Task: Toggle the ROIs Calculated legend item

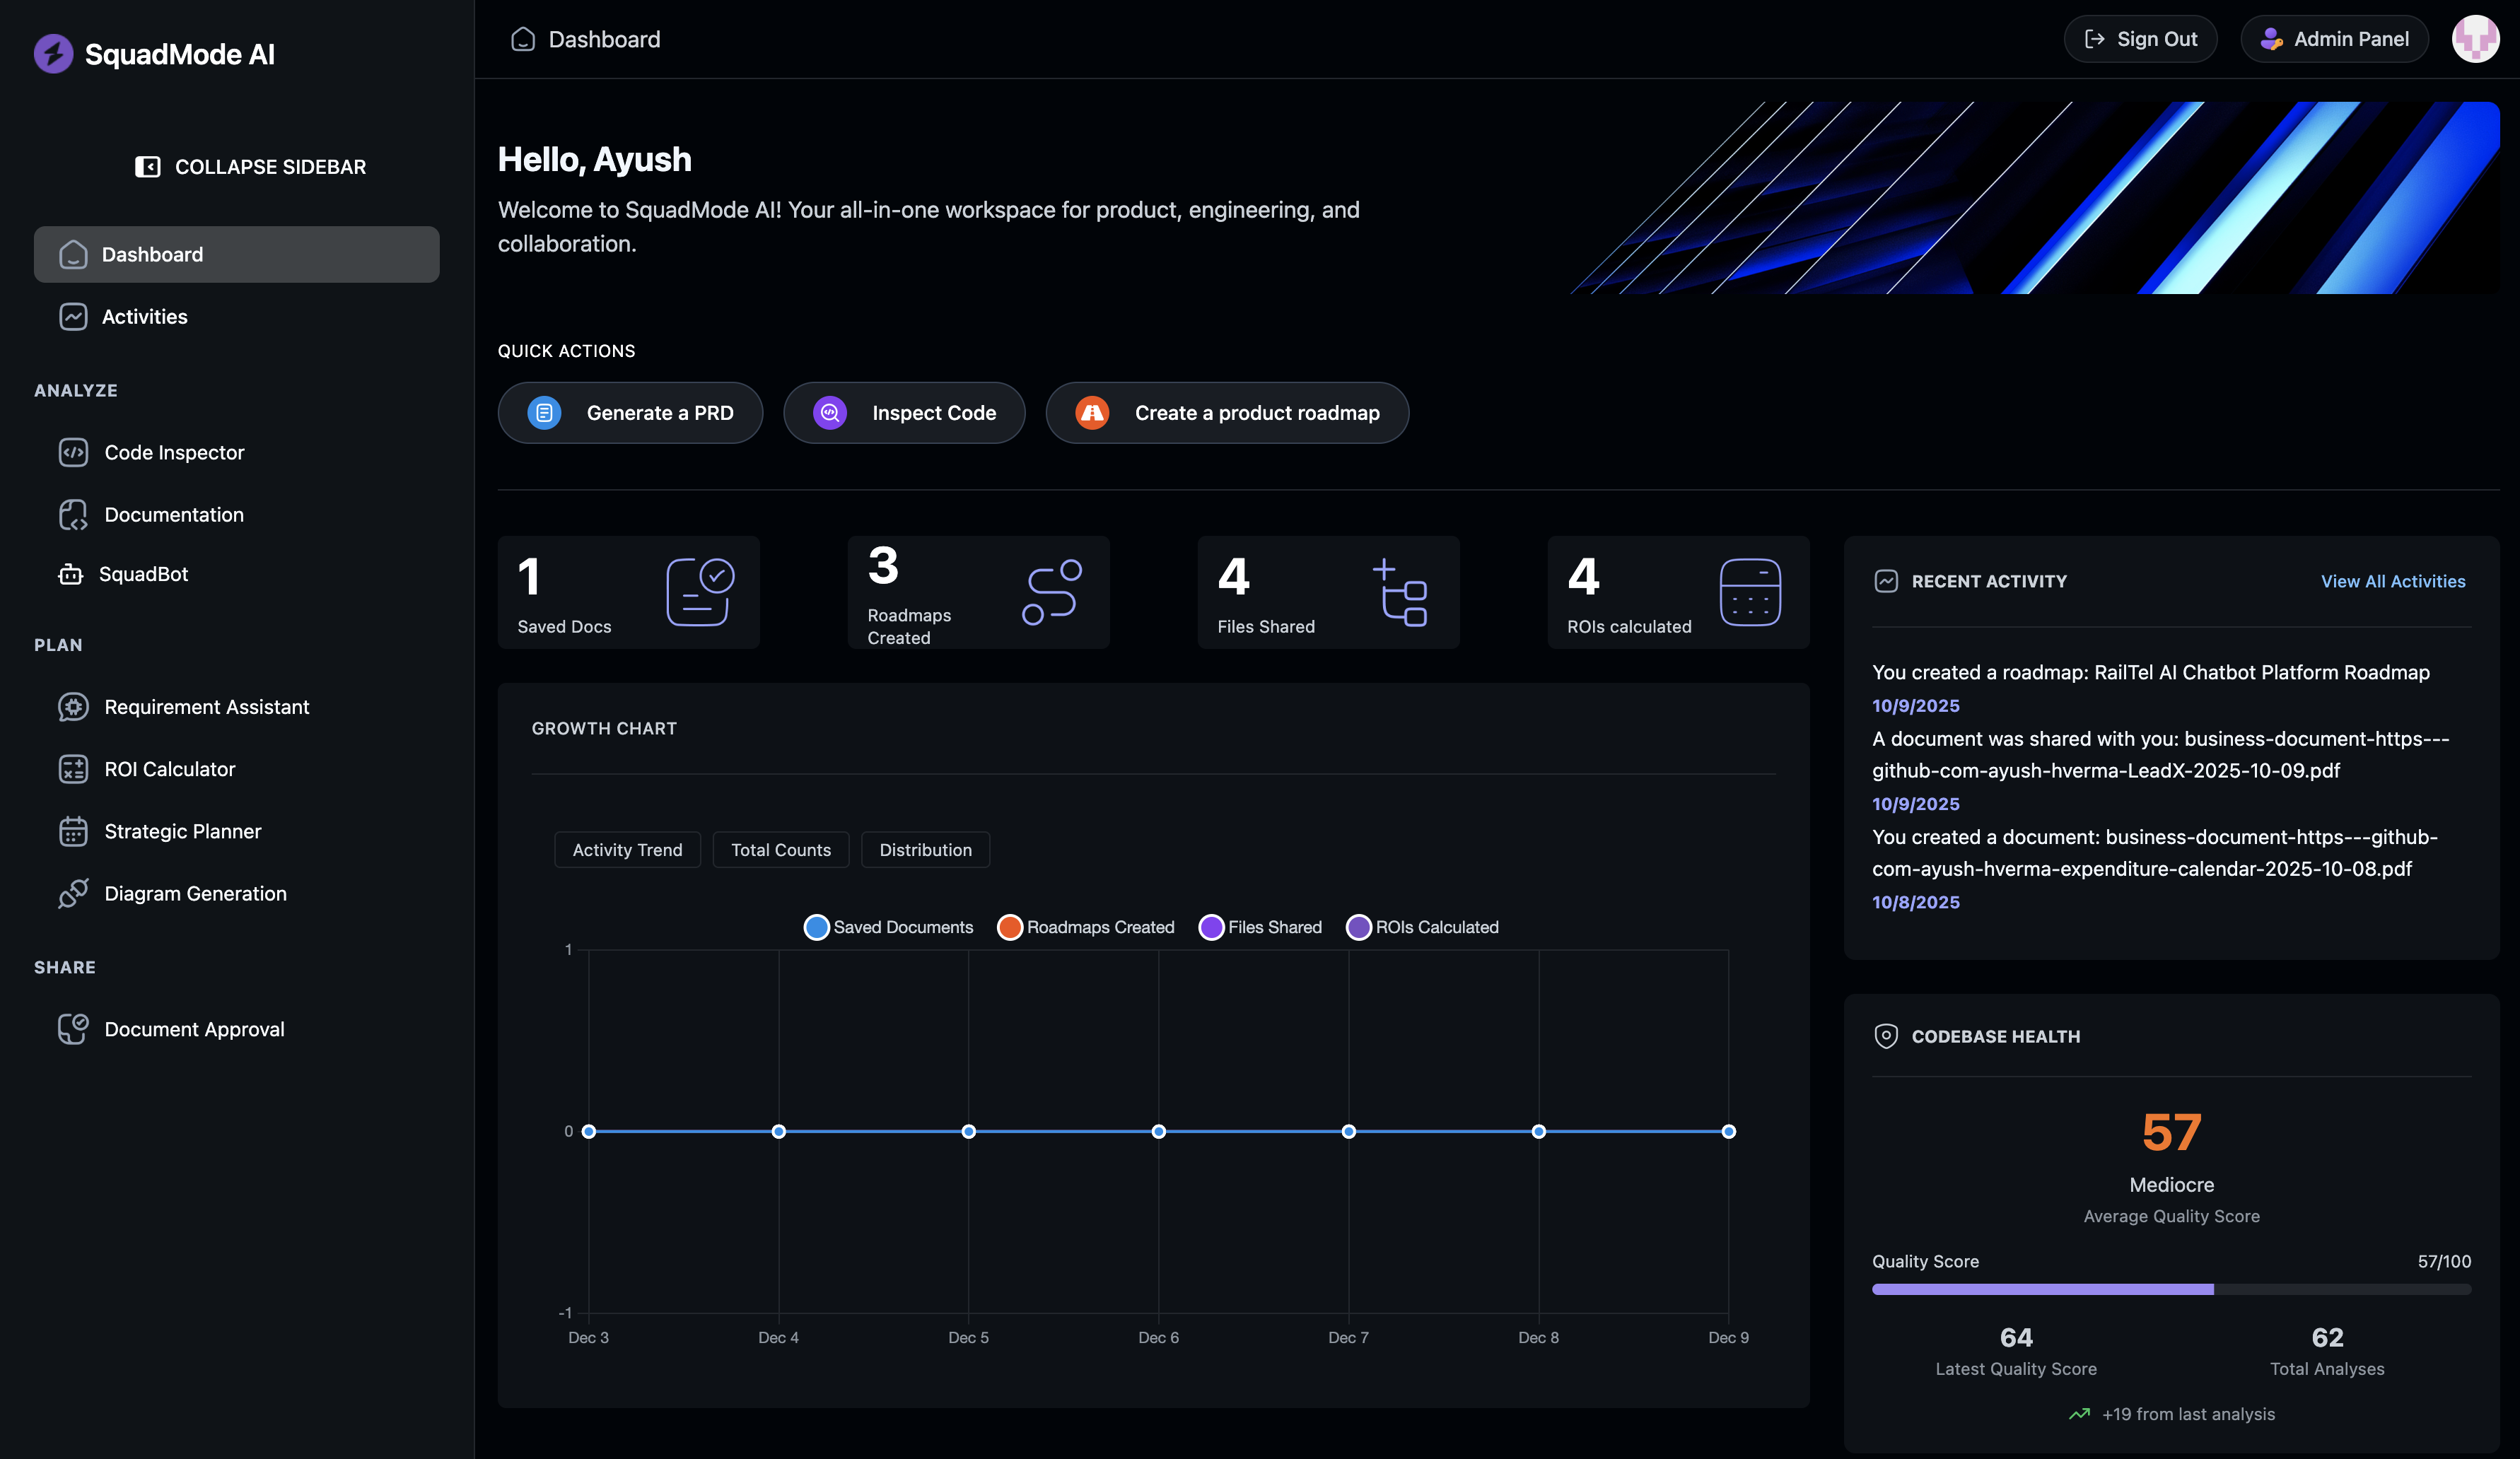Action: (1422, 927)
